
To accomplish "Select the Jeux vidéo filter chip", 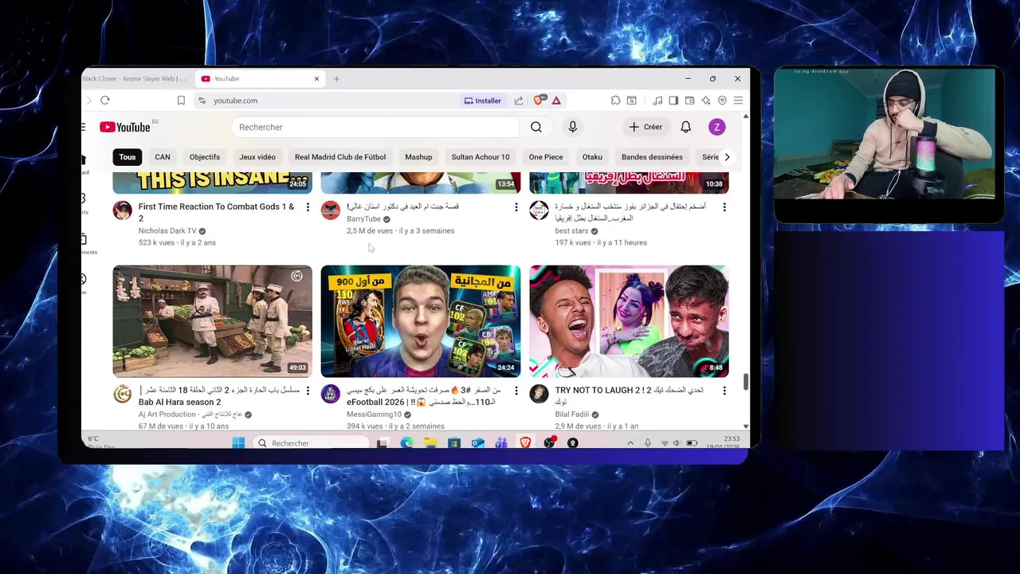I will (x=257, y=157).
